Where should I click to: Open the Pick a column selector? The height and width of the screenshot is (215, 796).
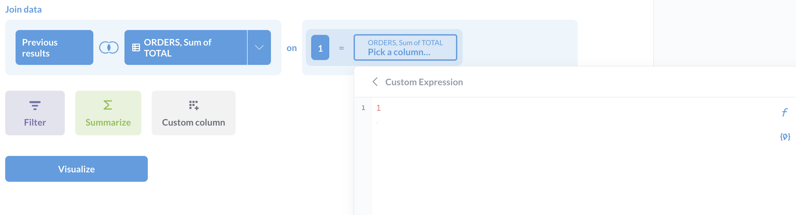click(x=405, y=47)
